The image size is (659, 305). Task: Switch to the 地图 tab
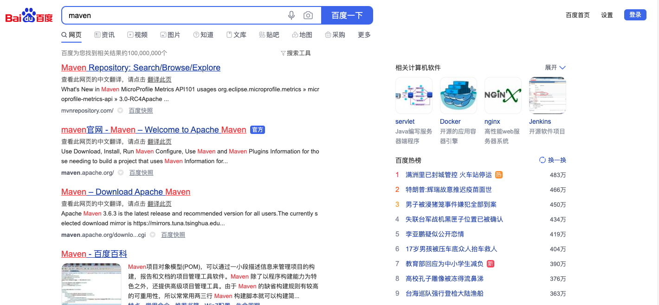coord(302,35)
